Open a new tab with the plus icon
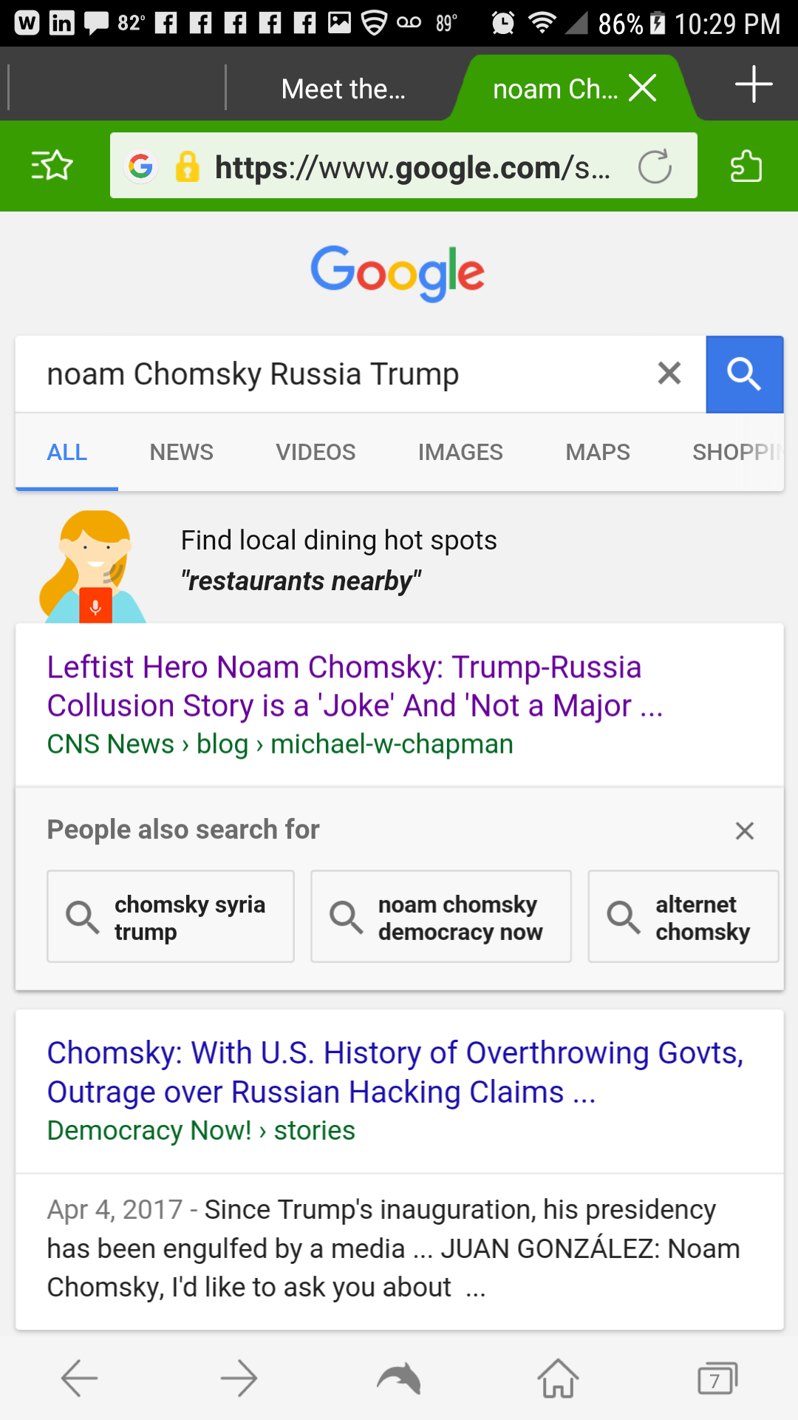The image size is (798, 1420). (x=753, y=84)
